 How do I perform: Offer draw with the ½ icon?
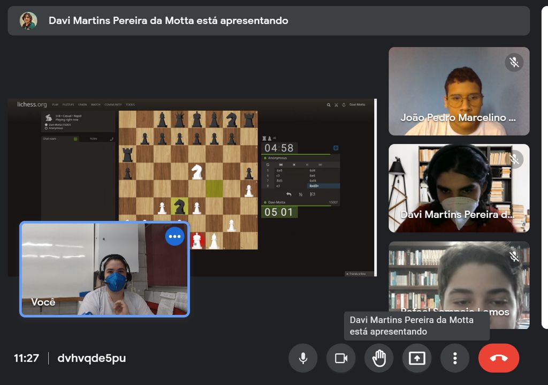click(x=301, y=194)
